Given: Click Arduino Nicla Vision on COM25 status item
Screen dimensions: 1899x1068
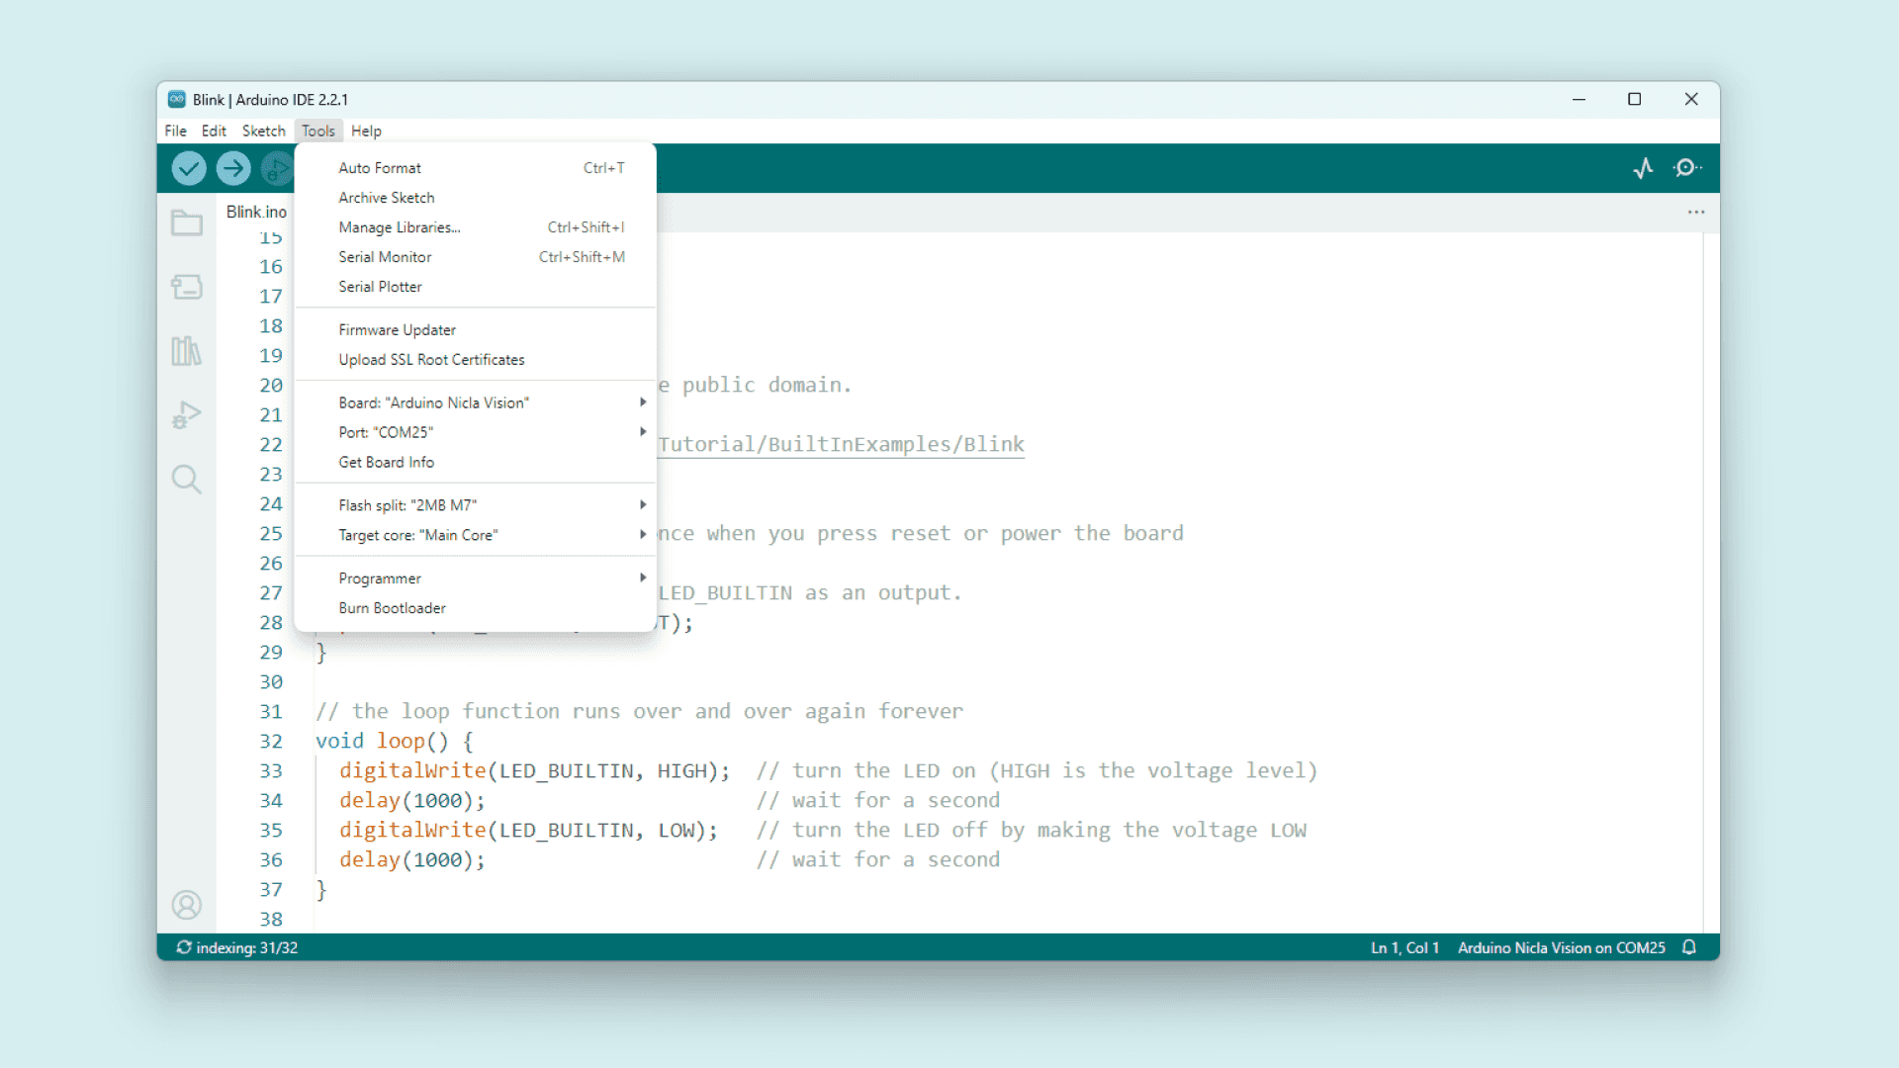Looking at the screenshot, I should point(1561,947).
